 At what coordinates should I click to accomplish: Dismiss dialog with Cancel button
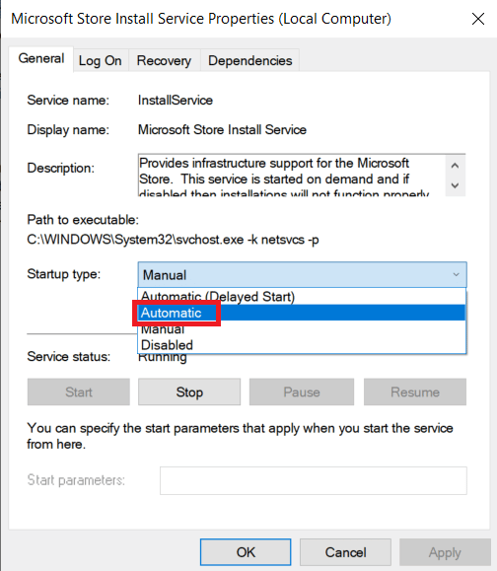coord(345,552)
